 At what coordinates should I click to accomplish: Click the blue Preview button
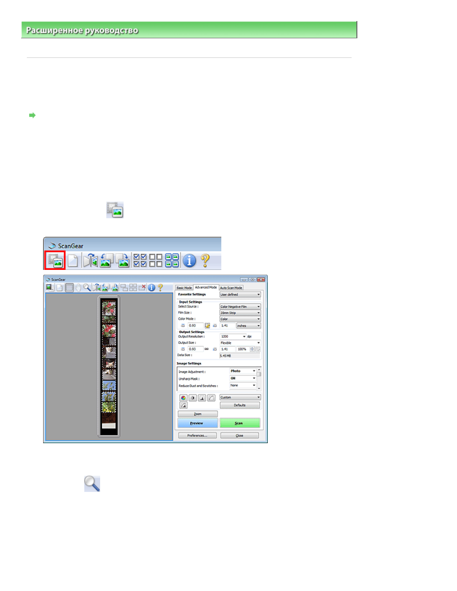point(197,423)
